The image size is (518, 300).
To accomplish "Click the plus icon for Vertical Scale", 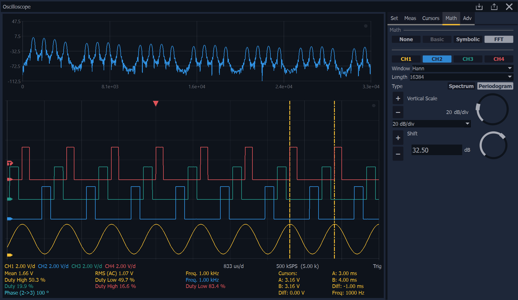I will pos(398,99).
